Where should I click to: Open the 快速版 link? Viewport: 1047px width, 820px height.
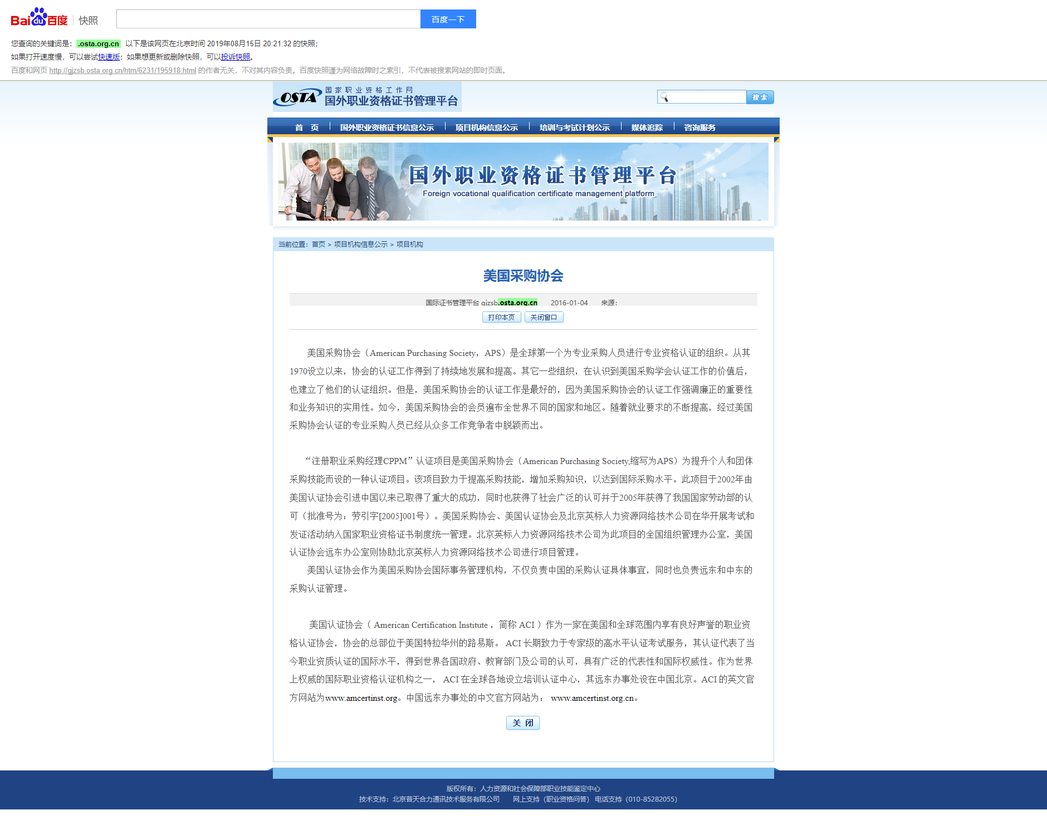tap(109, 57)
